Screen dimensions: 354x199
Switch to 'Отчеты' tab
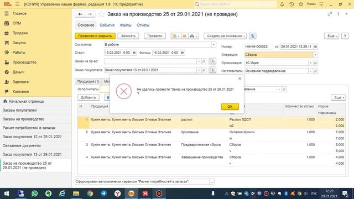143,25
